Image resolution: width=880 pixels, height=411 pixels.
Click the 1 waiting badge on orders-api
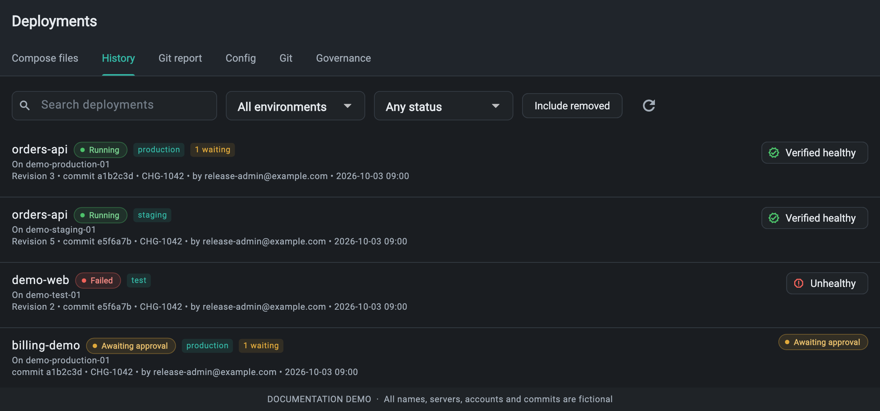pyautogui.click(x=212, y=150)
